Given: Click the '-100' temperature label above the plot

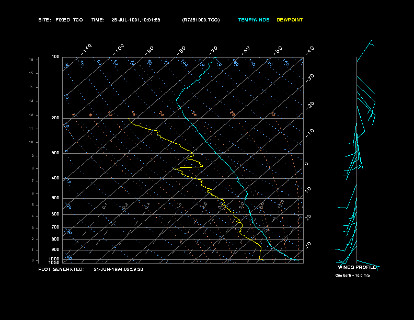Looking at the screenshot, I should (x=119, y=50).
